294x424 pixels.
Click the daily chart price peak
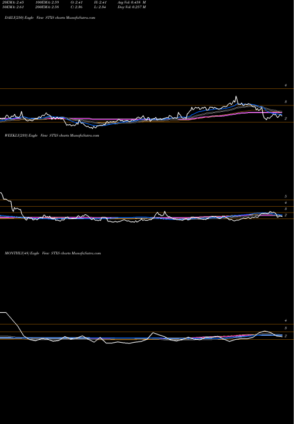coord(236,97)
